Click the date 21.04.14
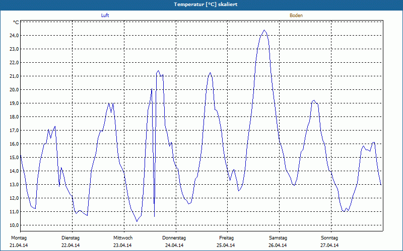403x251 pixels. 19,245
